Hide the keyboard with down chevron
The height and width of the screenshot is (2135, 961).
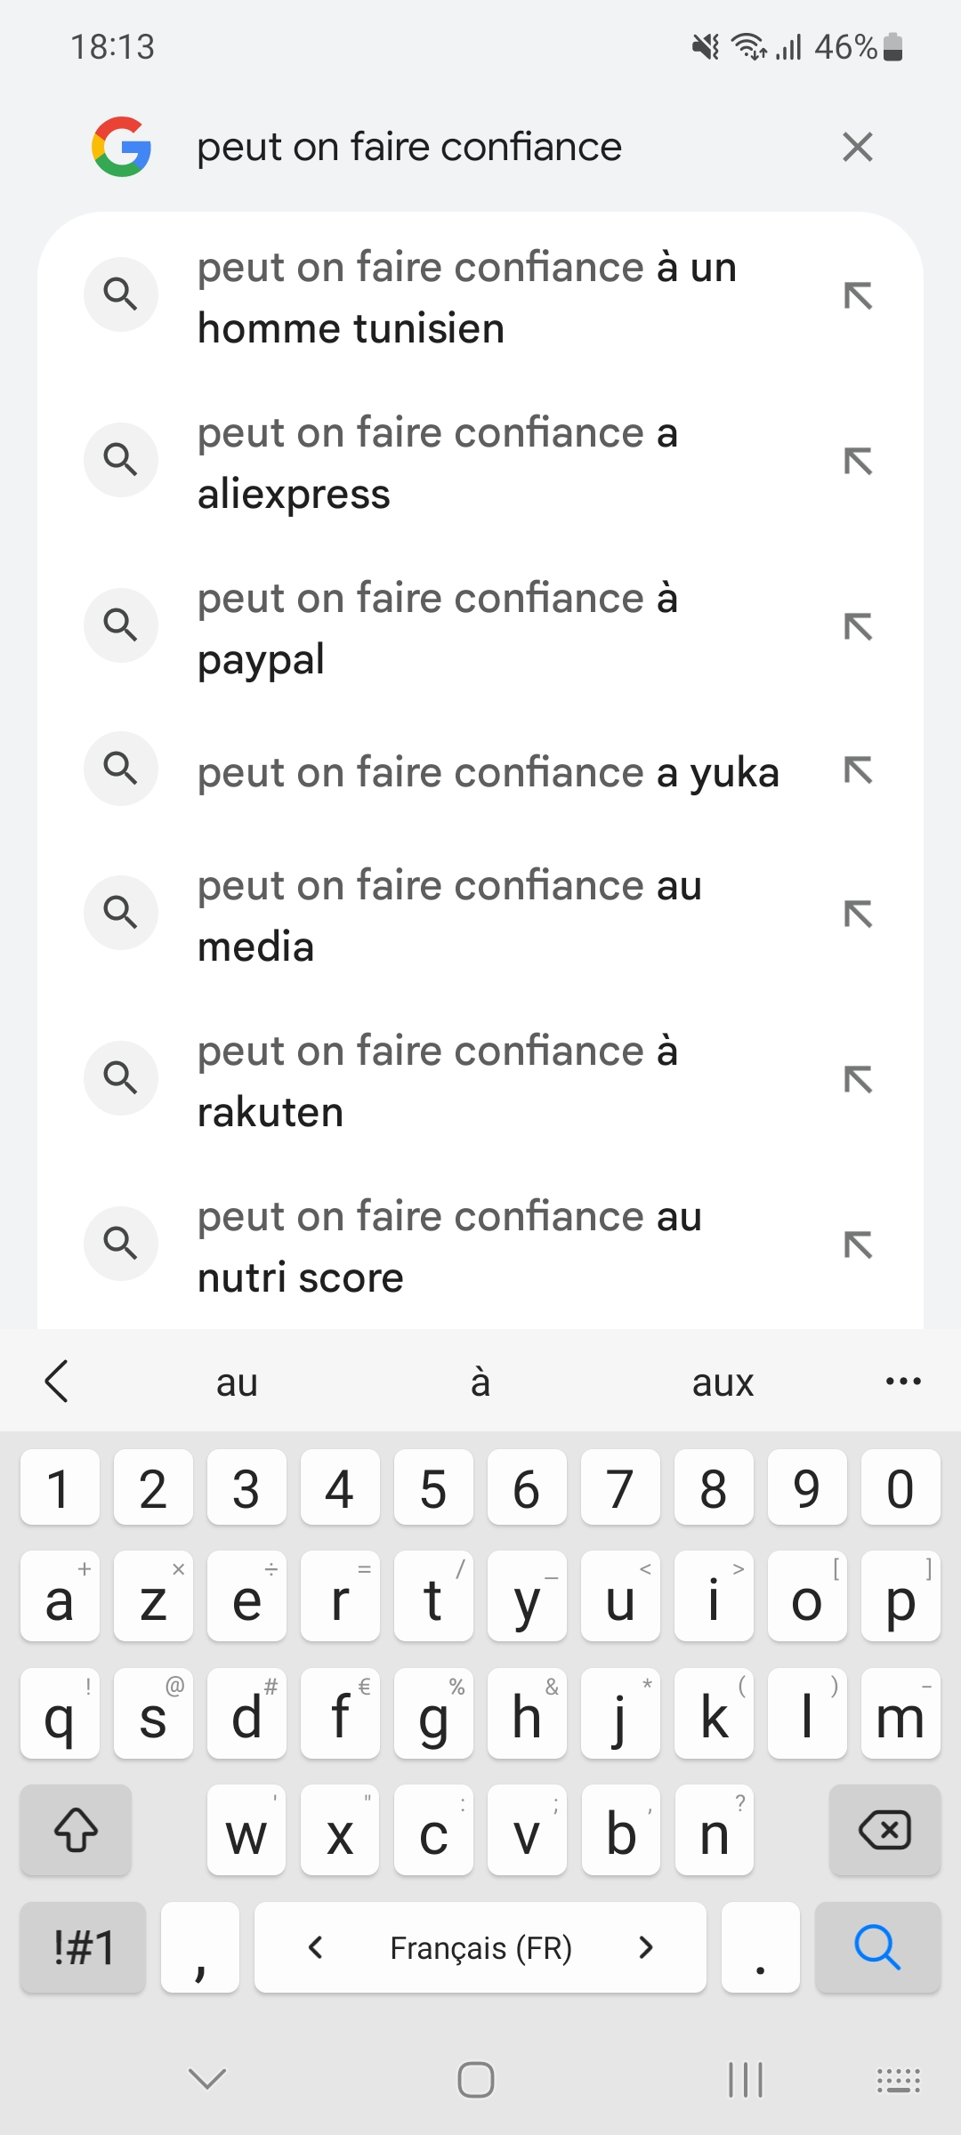(x=208, y=2079)
